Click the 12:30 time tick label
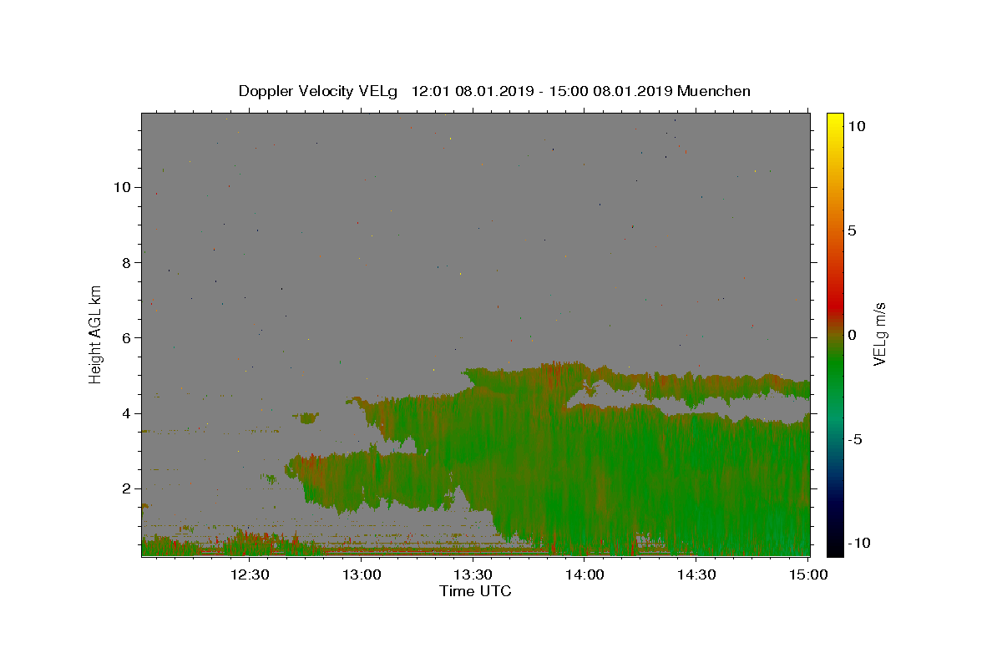Screen dimensions: 1002x668 click(250, 575)
